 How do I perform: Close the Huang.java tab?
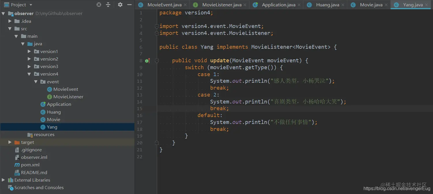coord(343,5)
